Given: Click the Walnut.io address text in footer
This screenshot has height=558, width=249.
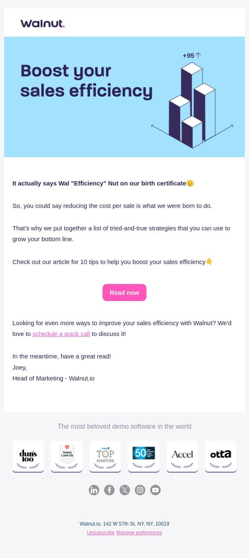Looking at the screenshot, I should click(x=124, y=524).
